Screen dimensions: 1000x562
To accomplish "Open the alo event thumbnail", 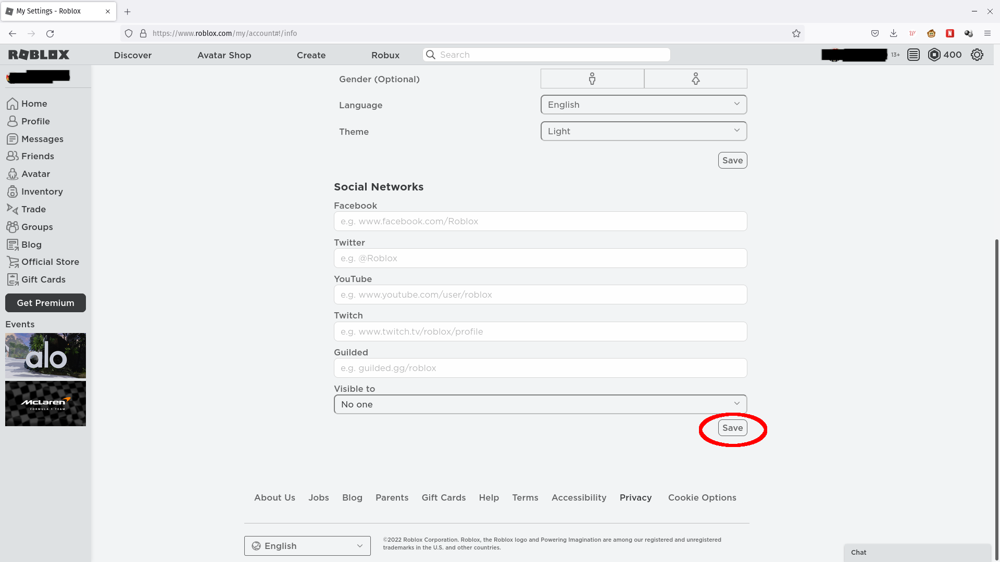I will pos(45,355).
